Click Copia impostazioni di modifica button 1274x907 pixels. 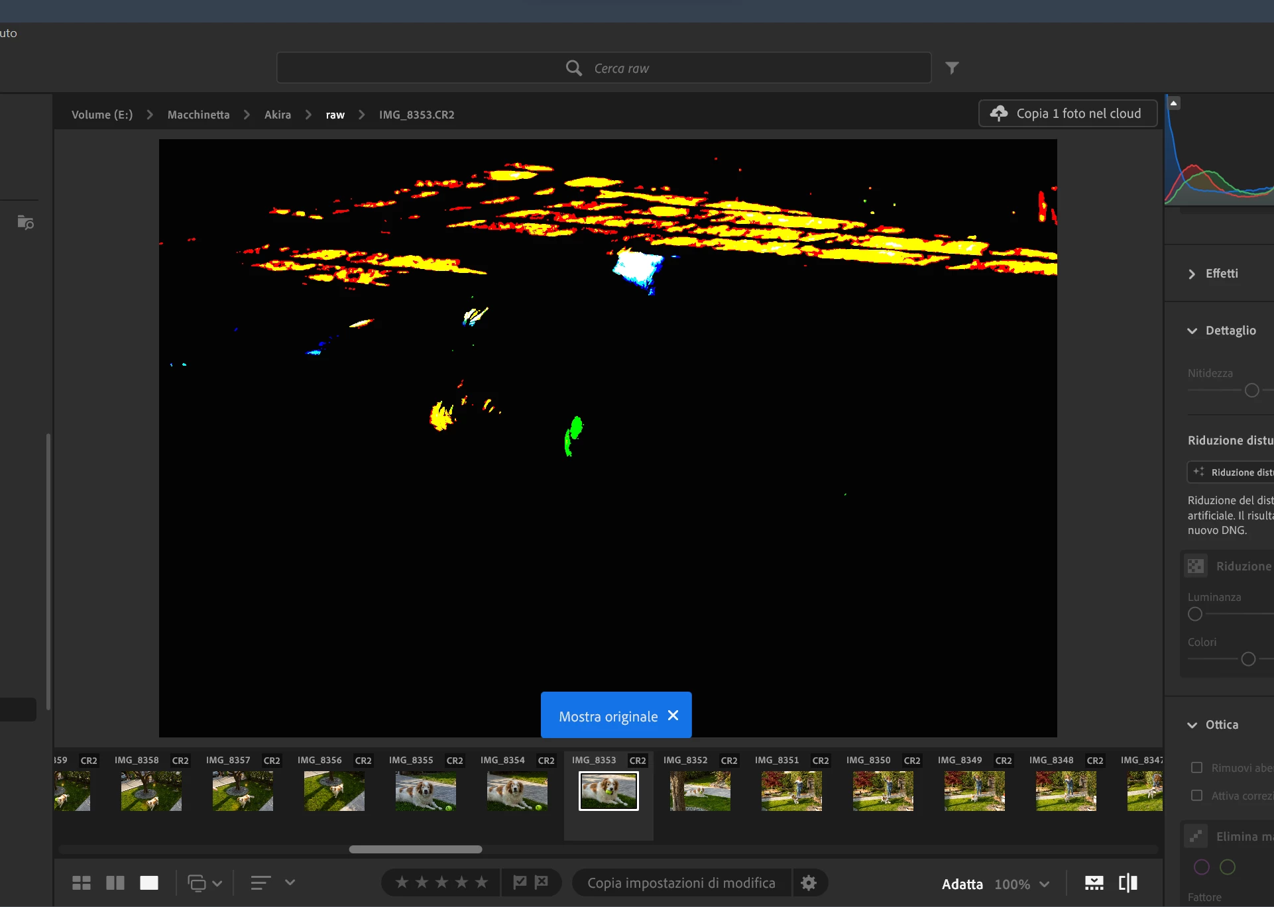pos(681,882)
